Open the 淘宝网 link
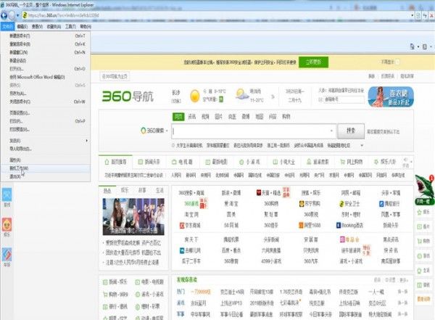The image size is (435, 320). point(191,215)
